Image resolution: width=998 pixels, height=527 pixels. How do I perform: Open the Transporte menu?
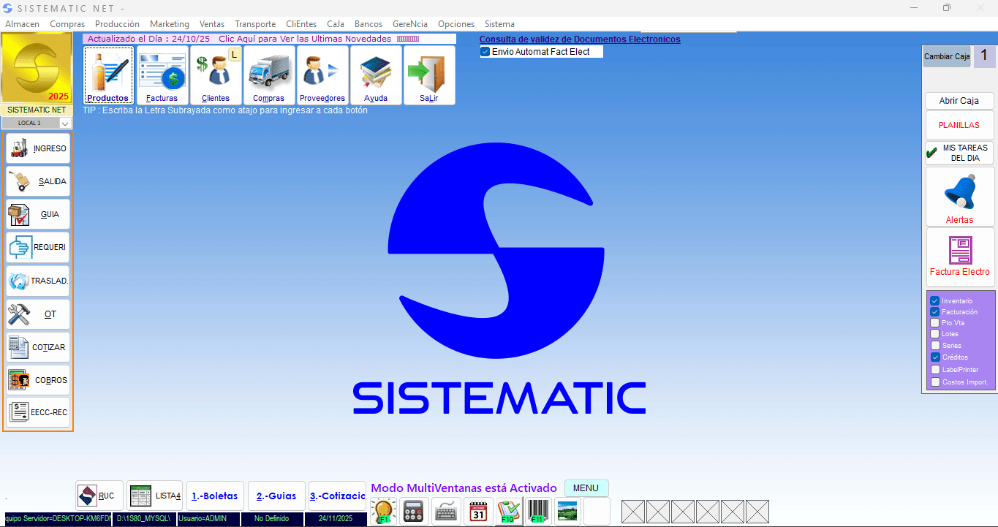[x=254, y=23]
